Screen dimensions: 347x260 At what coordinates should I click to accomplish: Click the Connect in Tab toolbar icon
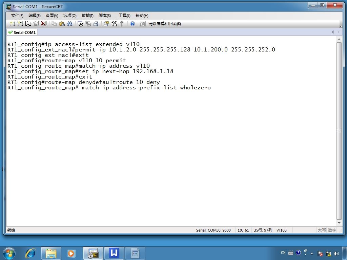[28, 24]
